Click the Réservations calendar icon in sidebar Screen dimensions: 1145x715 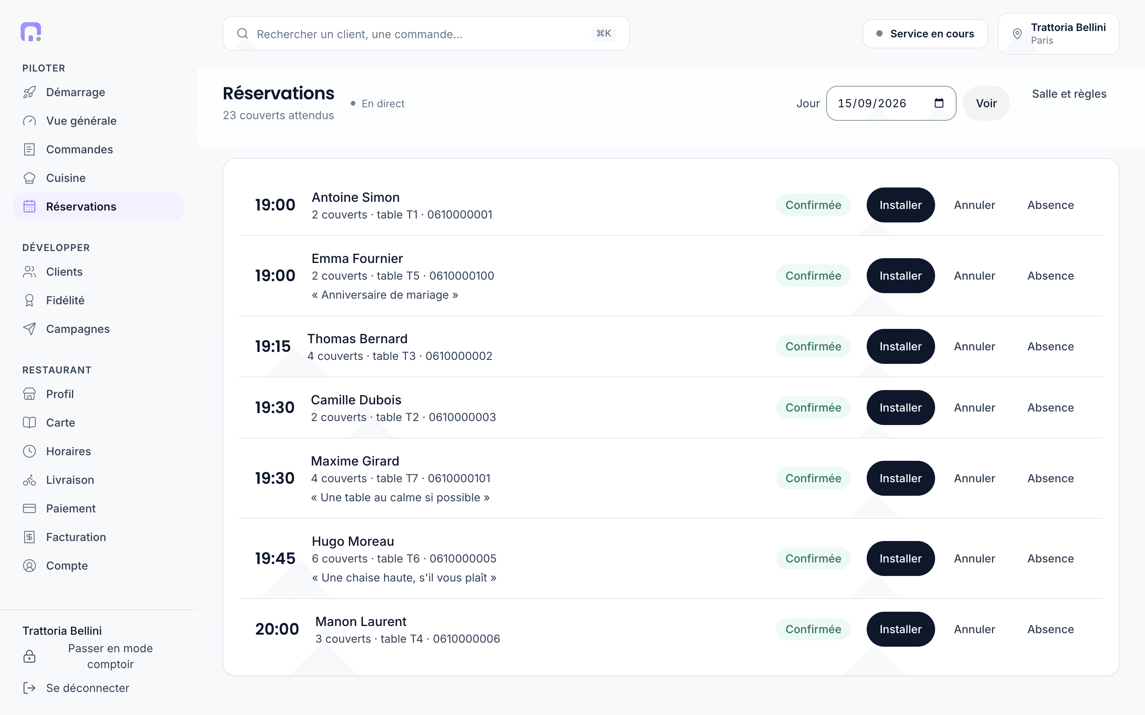coord(29,207)
